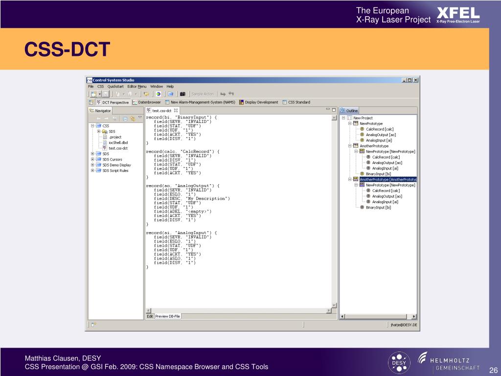Expand the SDS Cursors project
The width and height of the screenshot is (501, 376).
[92, 159]
